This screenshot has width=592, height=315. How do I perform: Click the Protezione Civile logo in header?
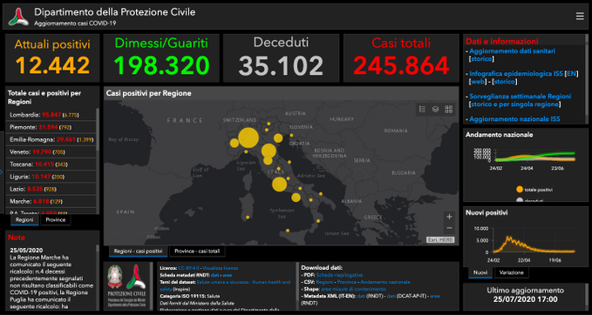pyautogui.click(x=18, y=17)
